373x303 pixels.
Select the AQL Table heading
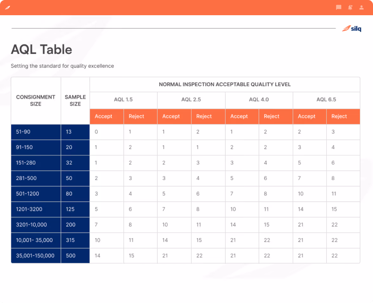(41, 49)
